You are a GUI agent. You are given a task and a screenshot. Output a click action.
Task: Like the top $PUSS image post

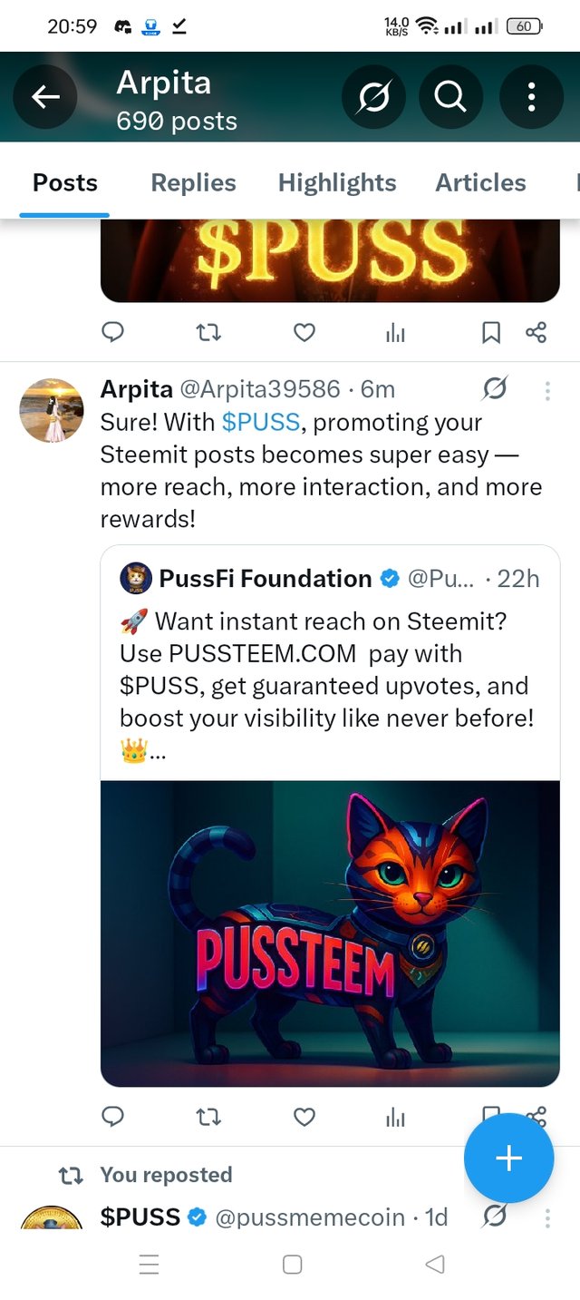(304, 332)
